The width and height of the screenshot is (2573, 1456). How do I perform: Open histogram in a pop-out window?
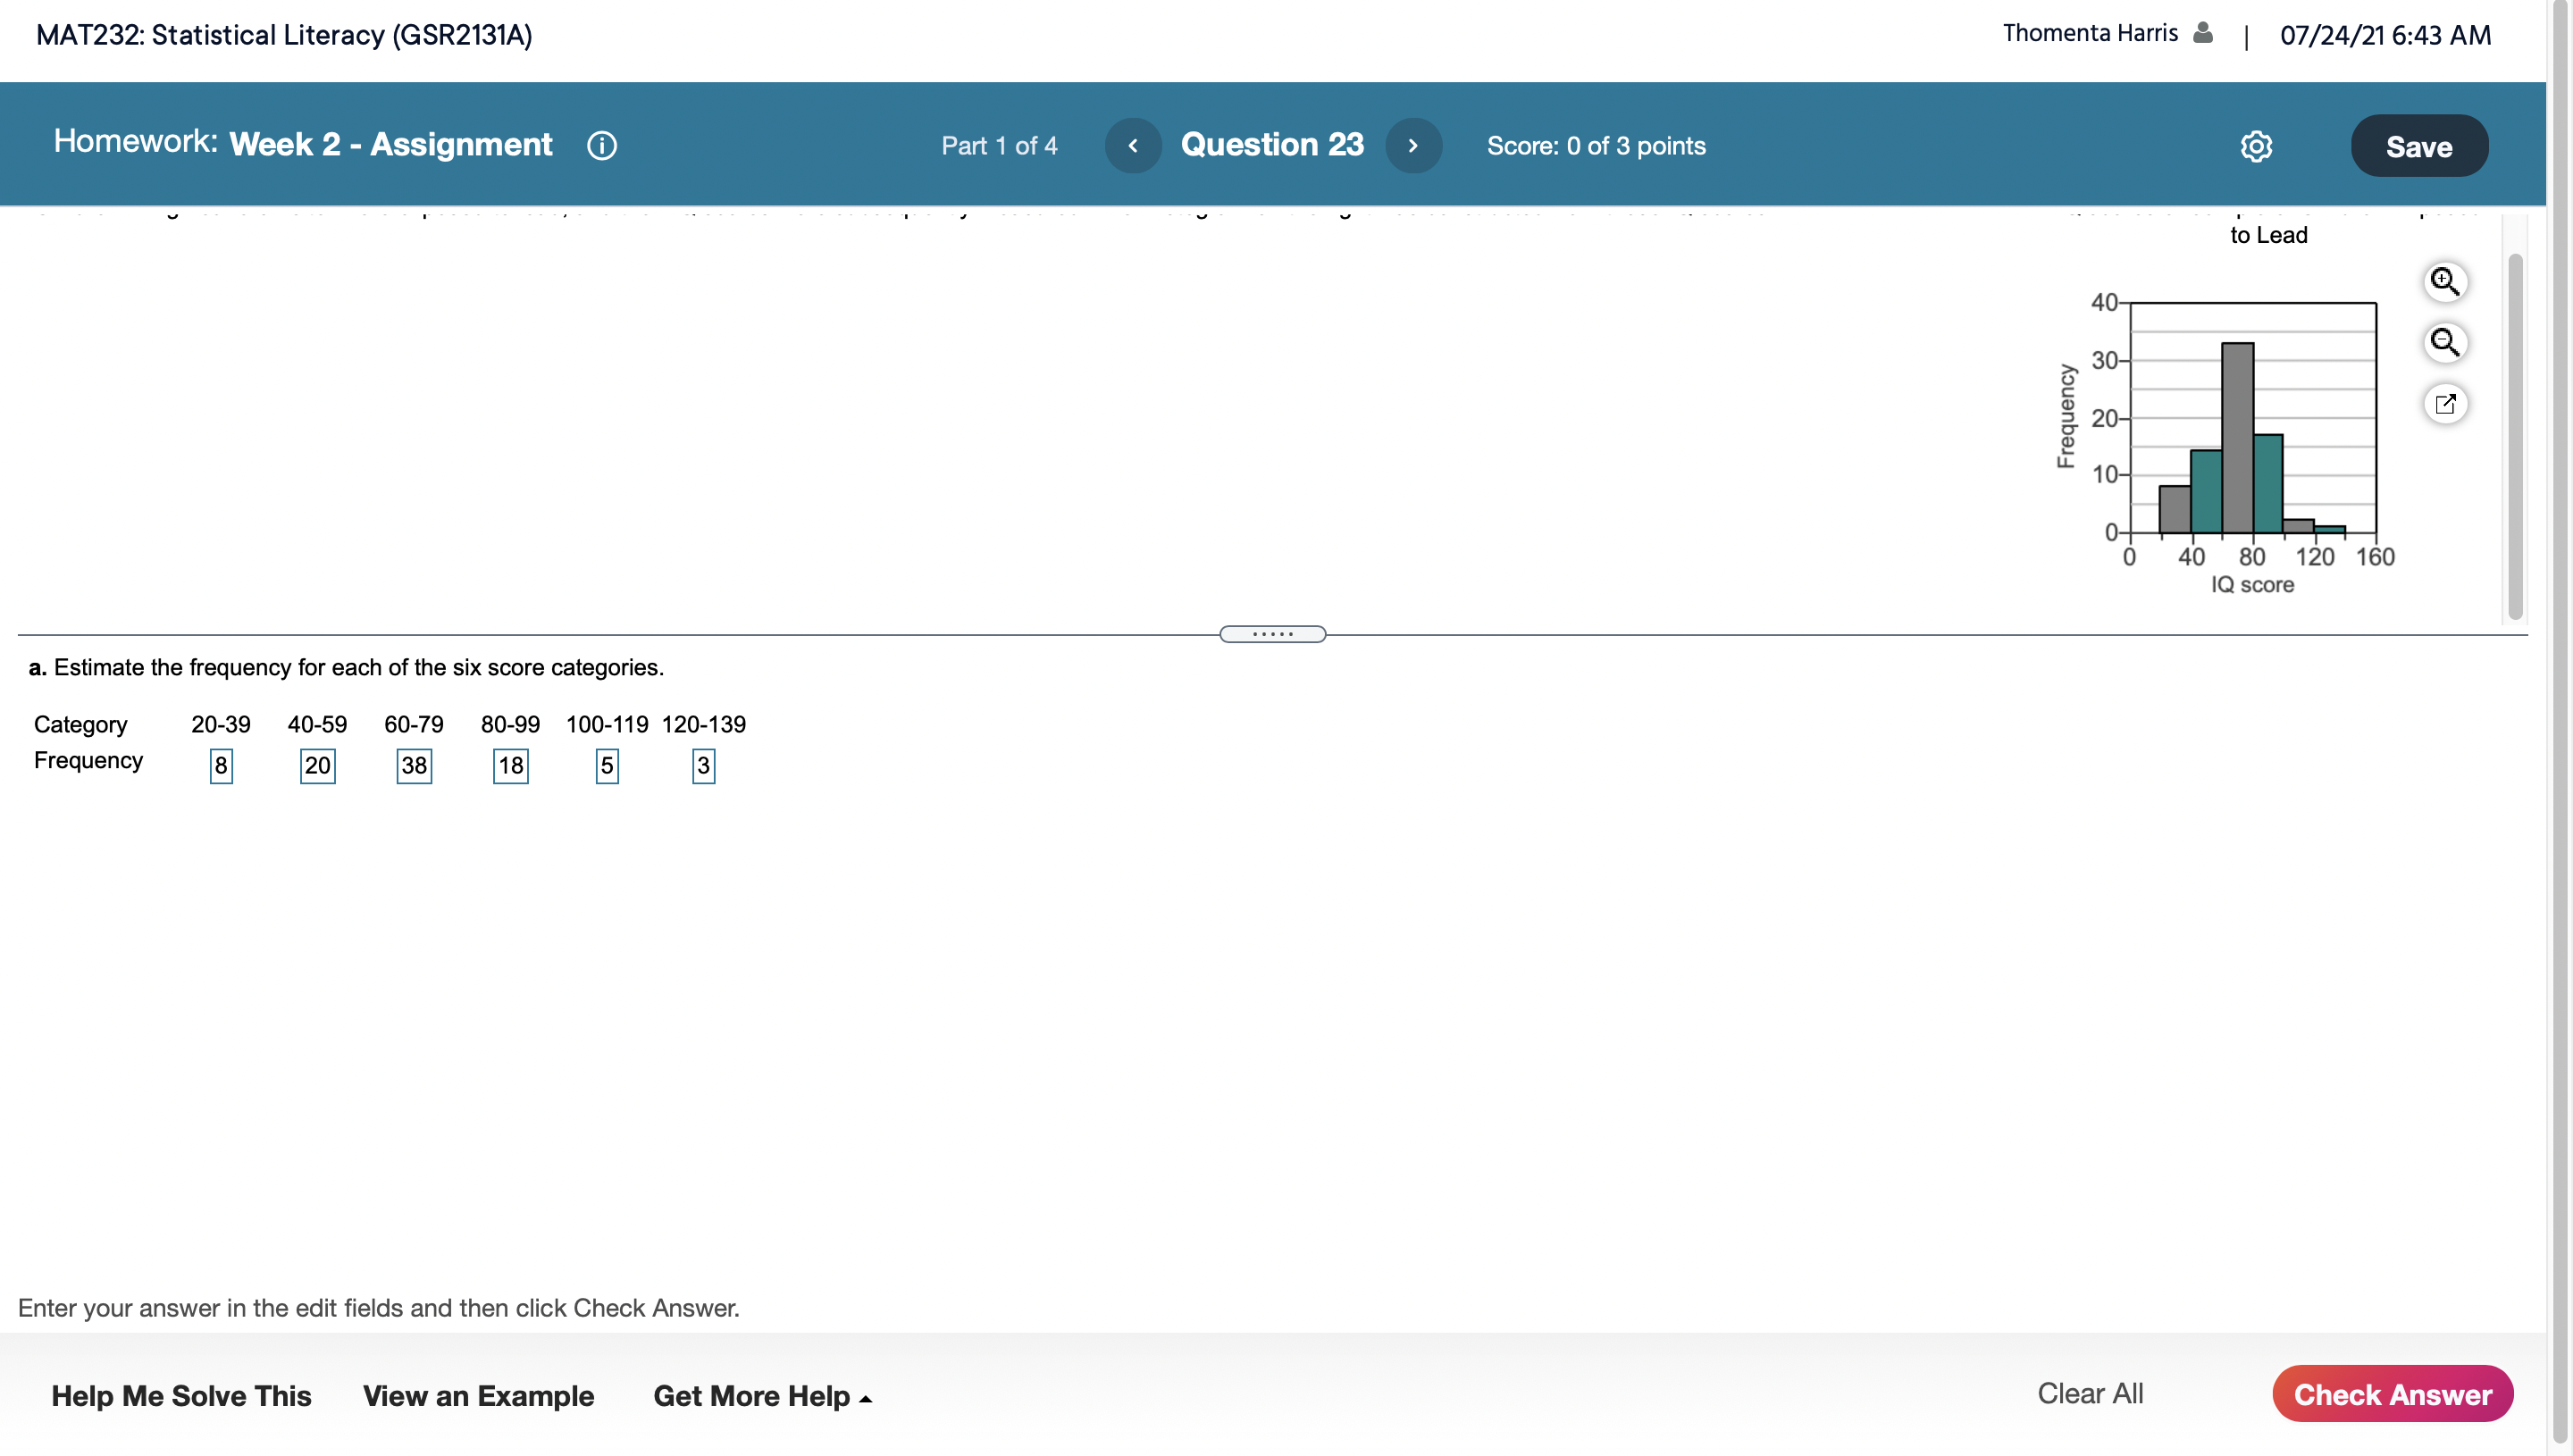click(2445, 404)
